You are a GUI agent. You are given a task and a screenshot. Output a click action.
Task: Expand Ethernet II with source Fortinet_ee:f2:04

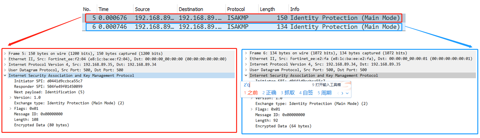click(5, 59)
